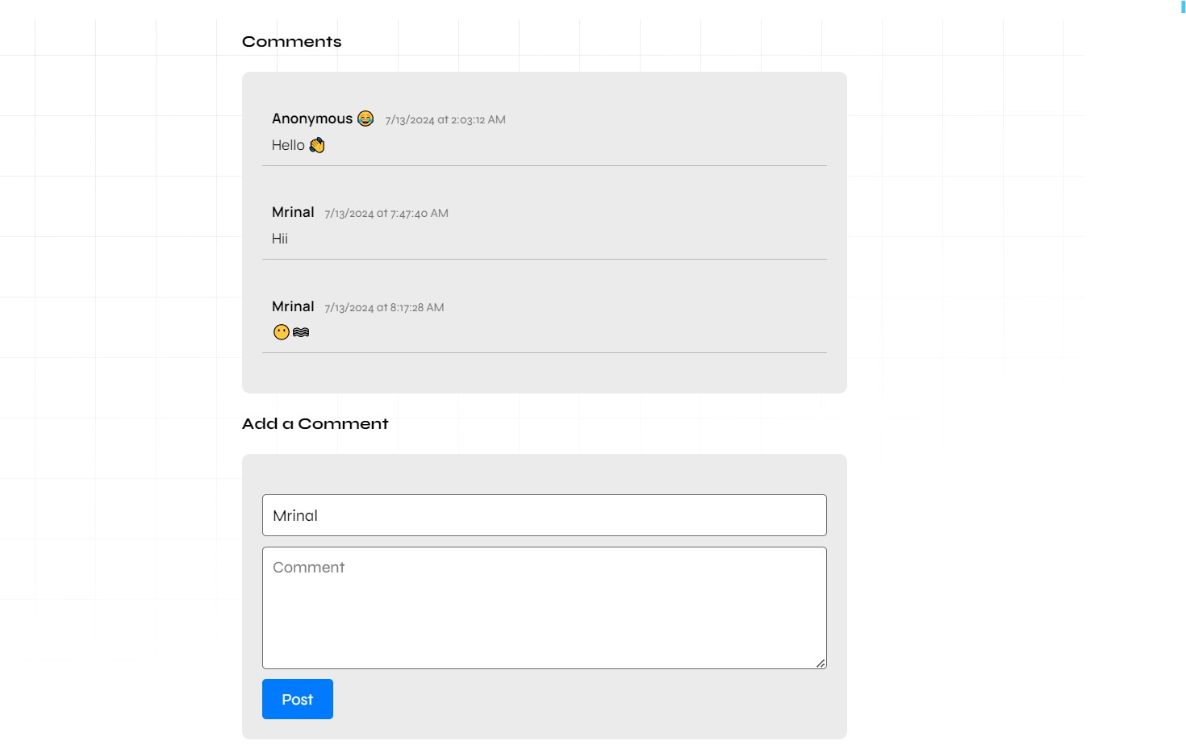
Task: Click the 8:17:28 AM timestamp
Action: click(x=384, y=307)
